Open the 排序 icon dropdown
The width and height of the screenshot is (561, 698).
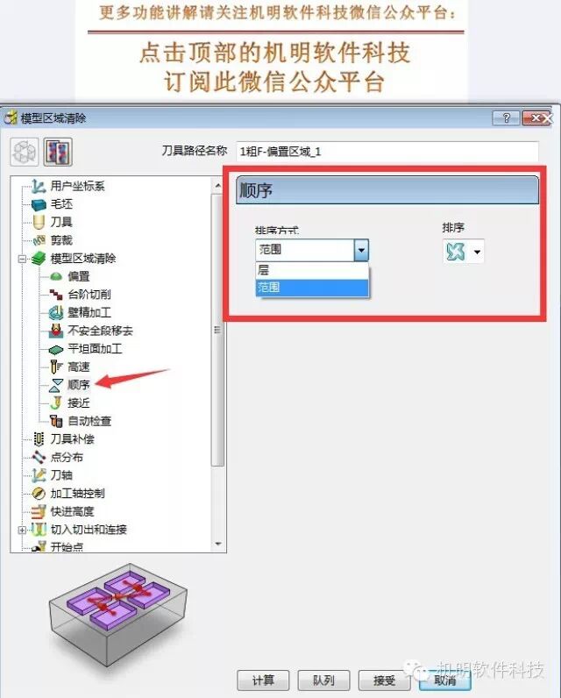(477, 252)
